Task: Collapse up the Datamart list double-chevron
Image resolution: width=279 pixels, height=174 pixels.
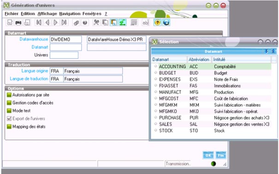Action: pos(273,51)
